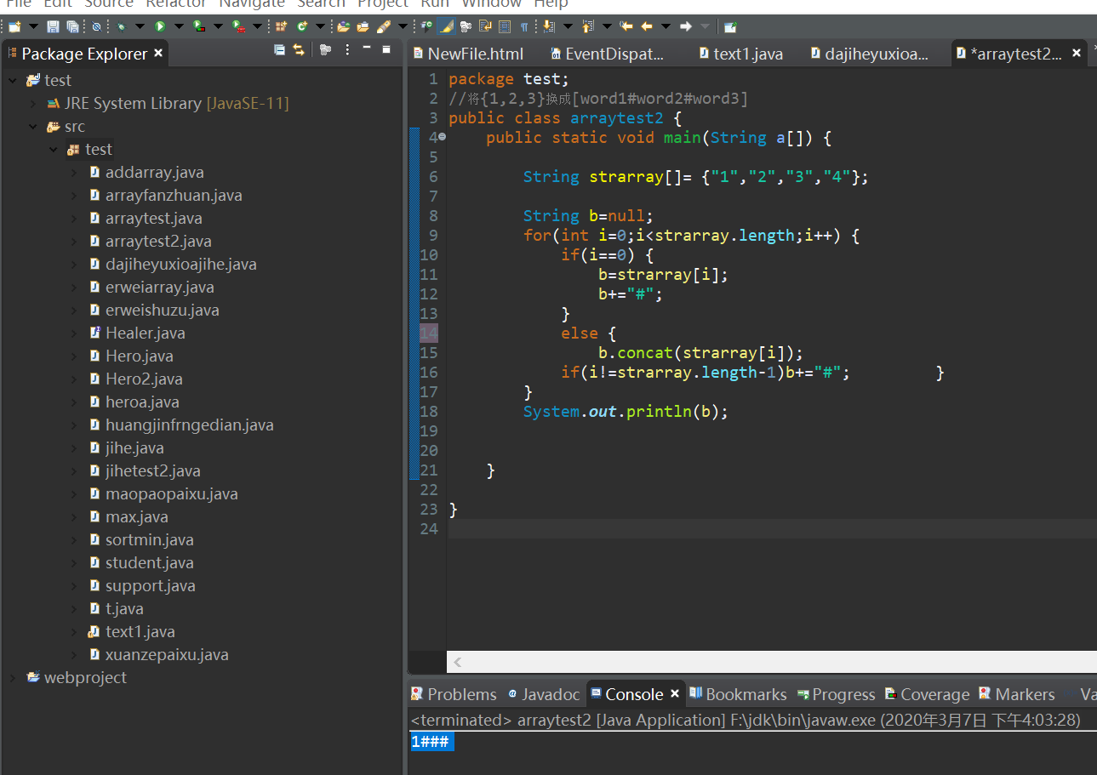Switch to text1.java editor tab

[740, 54]
